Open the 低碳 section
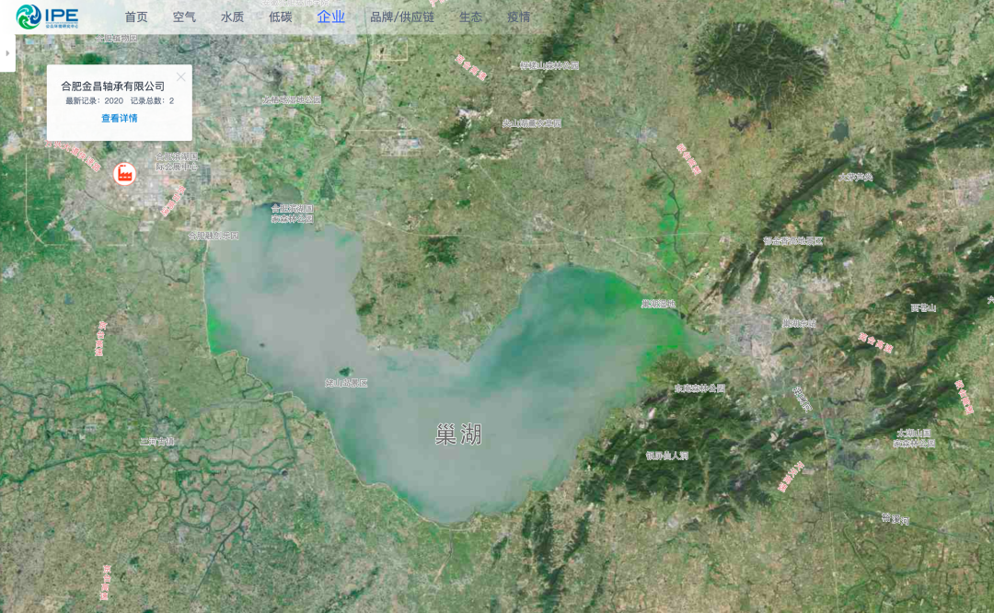 tap(280, 17)
